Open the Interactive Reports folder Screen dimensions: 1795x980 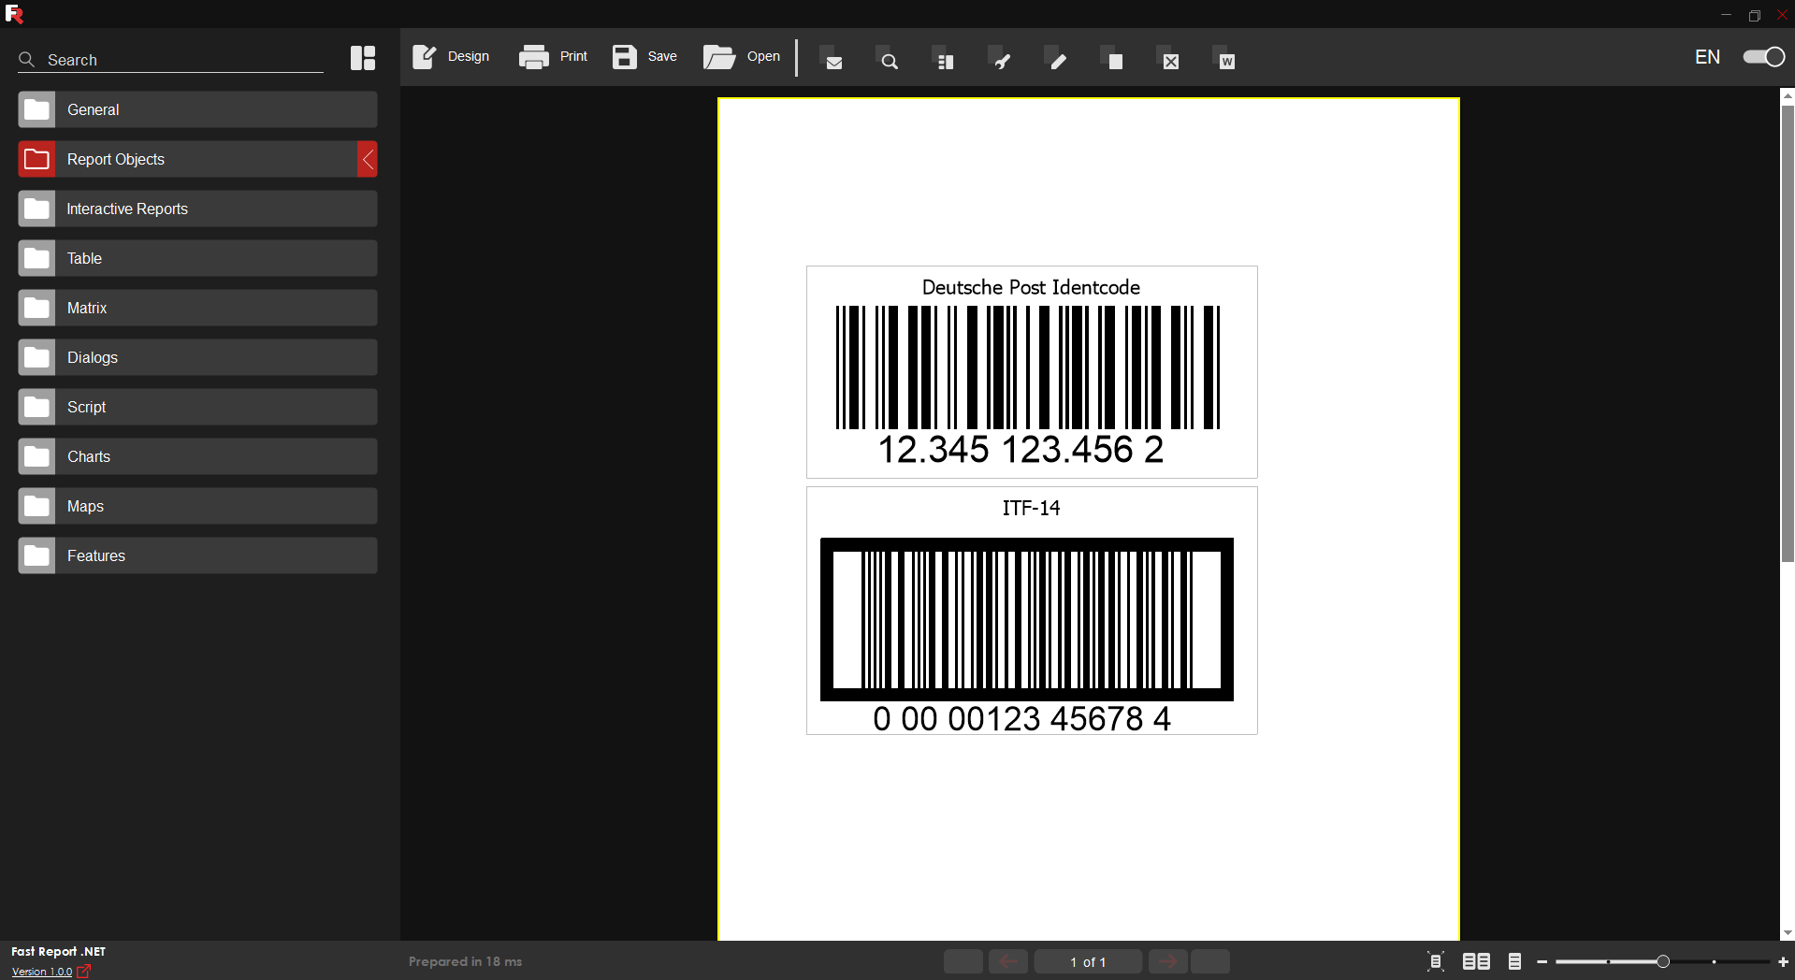tap(197, 209)
